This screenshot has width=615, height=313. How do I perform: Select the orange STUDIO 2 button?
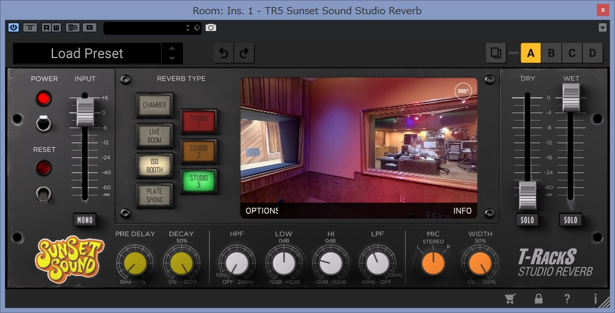[199, 152]
